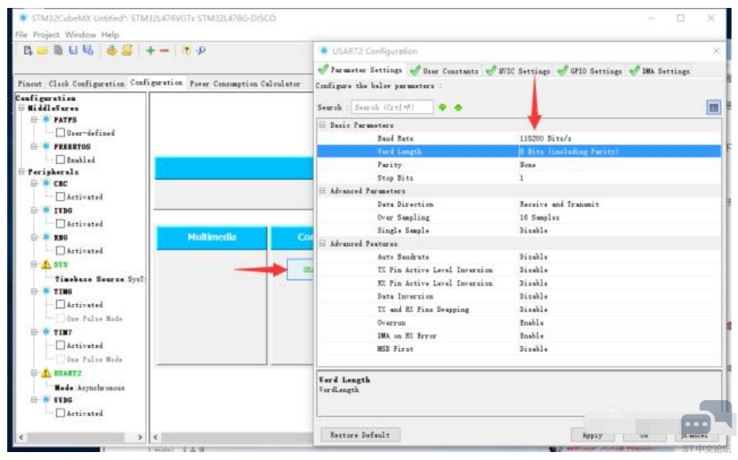Select the Over Sampling value 16 Samples
The image size is (738, 460).
click(x=539, y=217)
